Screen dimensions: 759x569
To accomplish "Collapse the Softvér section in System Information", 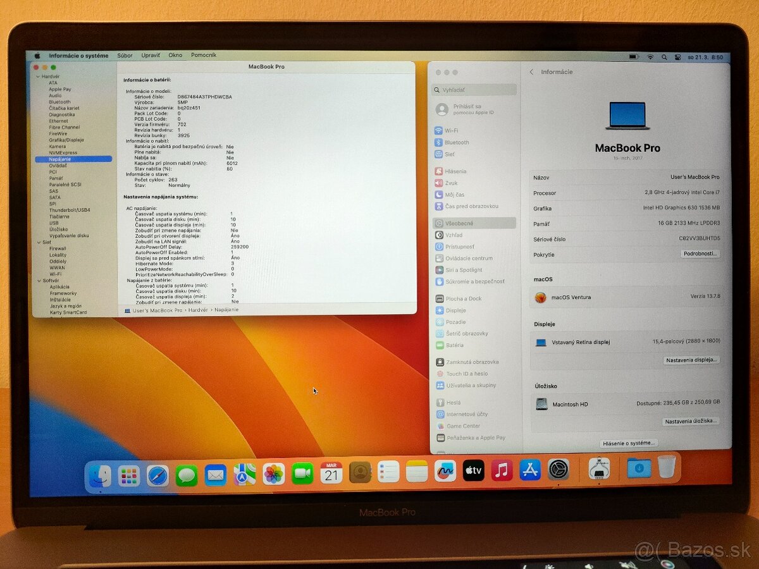I will [39, 280].
